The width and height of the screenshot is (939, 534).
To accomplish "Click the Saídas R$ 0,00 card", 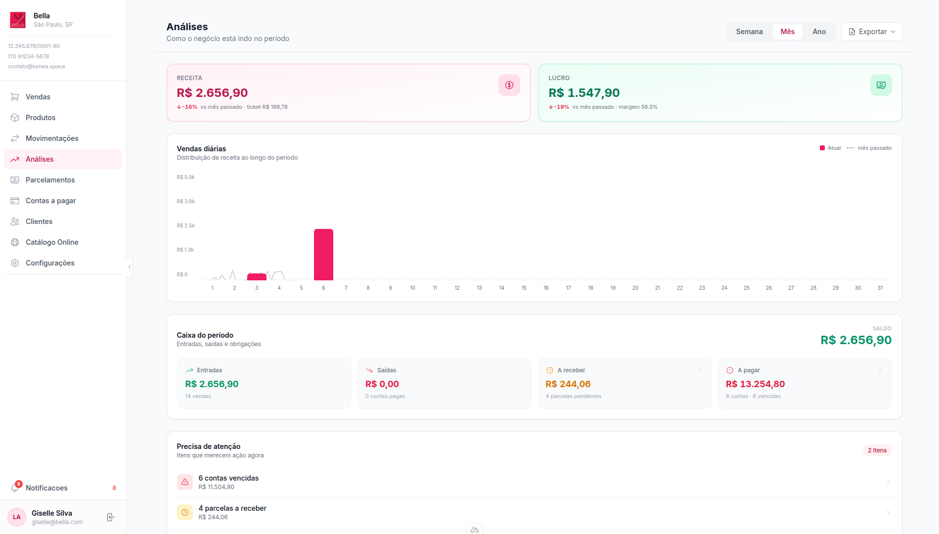I will tap(444, 383).
